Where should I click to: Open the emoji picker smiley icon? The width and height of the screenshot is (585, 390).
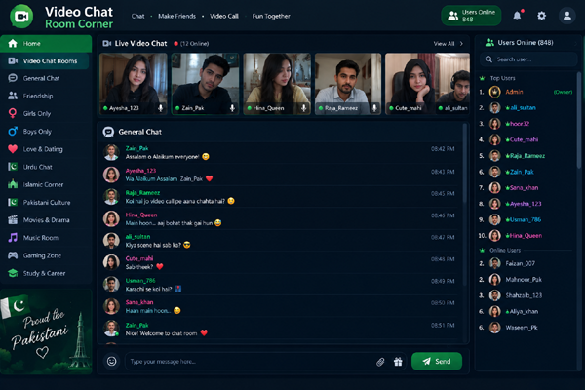(111, 362)
